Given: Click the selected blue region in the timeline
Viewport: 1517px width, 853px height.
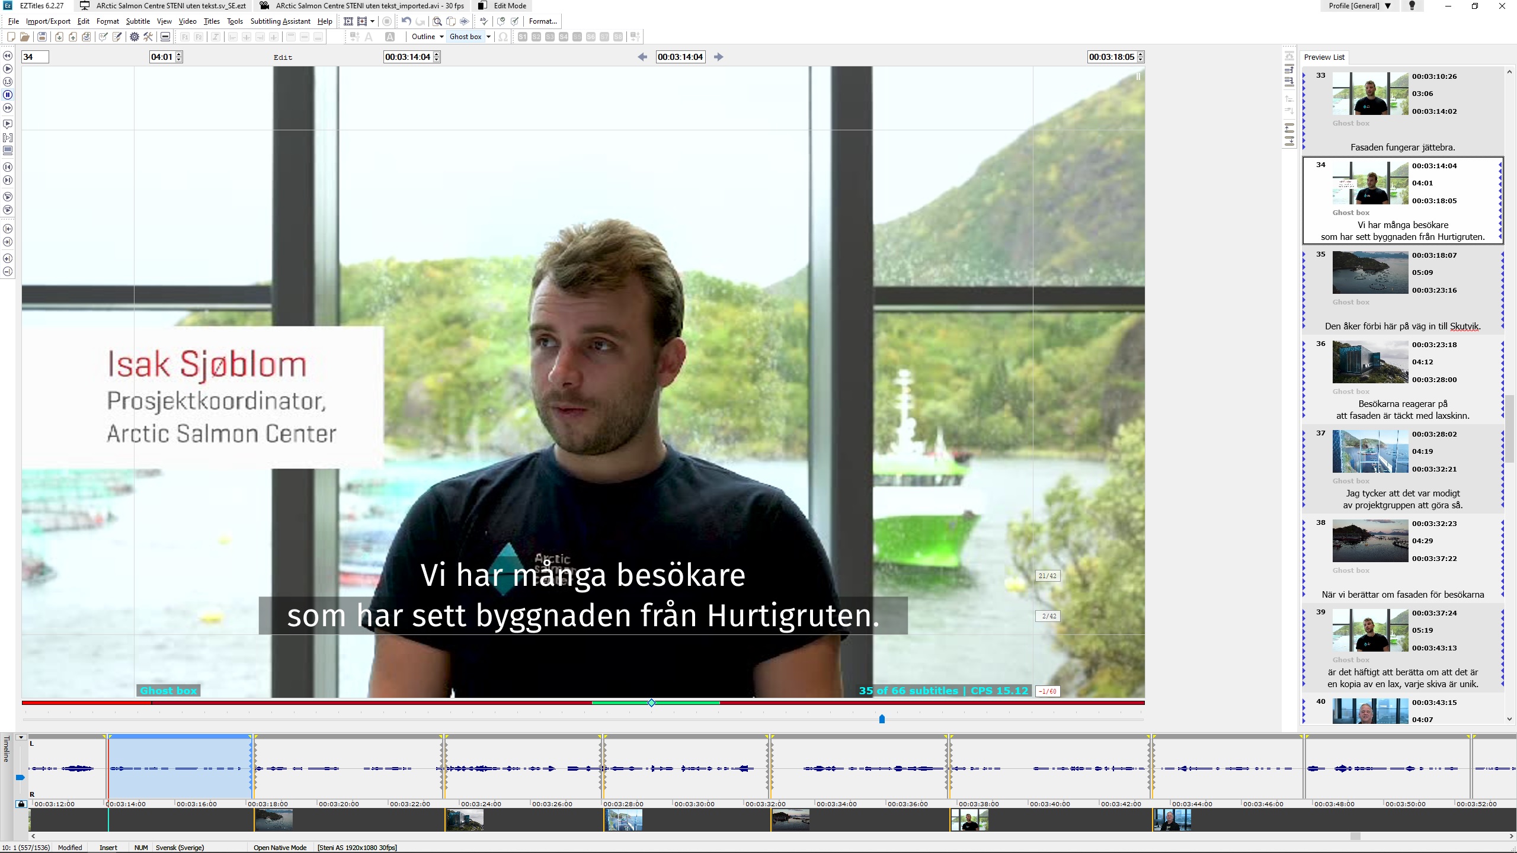Looking at the screenshot, I should (180, 768).
